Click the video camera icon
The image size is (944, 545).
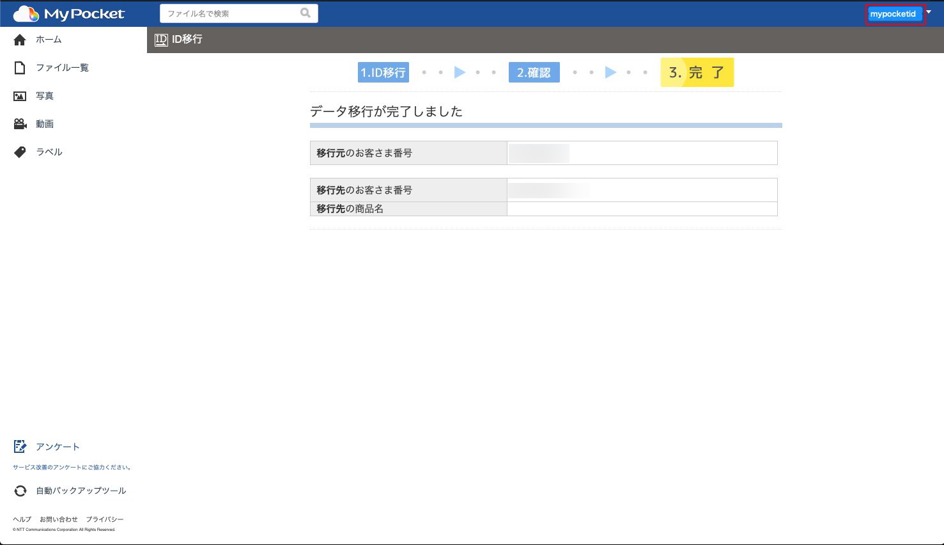coord(20,124)
